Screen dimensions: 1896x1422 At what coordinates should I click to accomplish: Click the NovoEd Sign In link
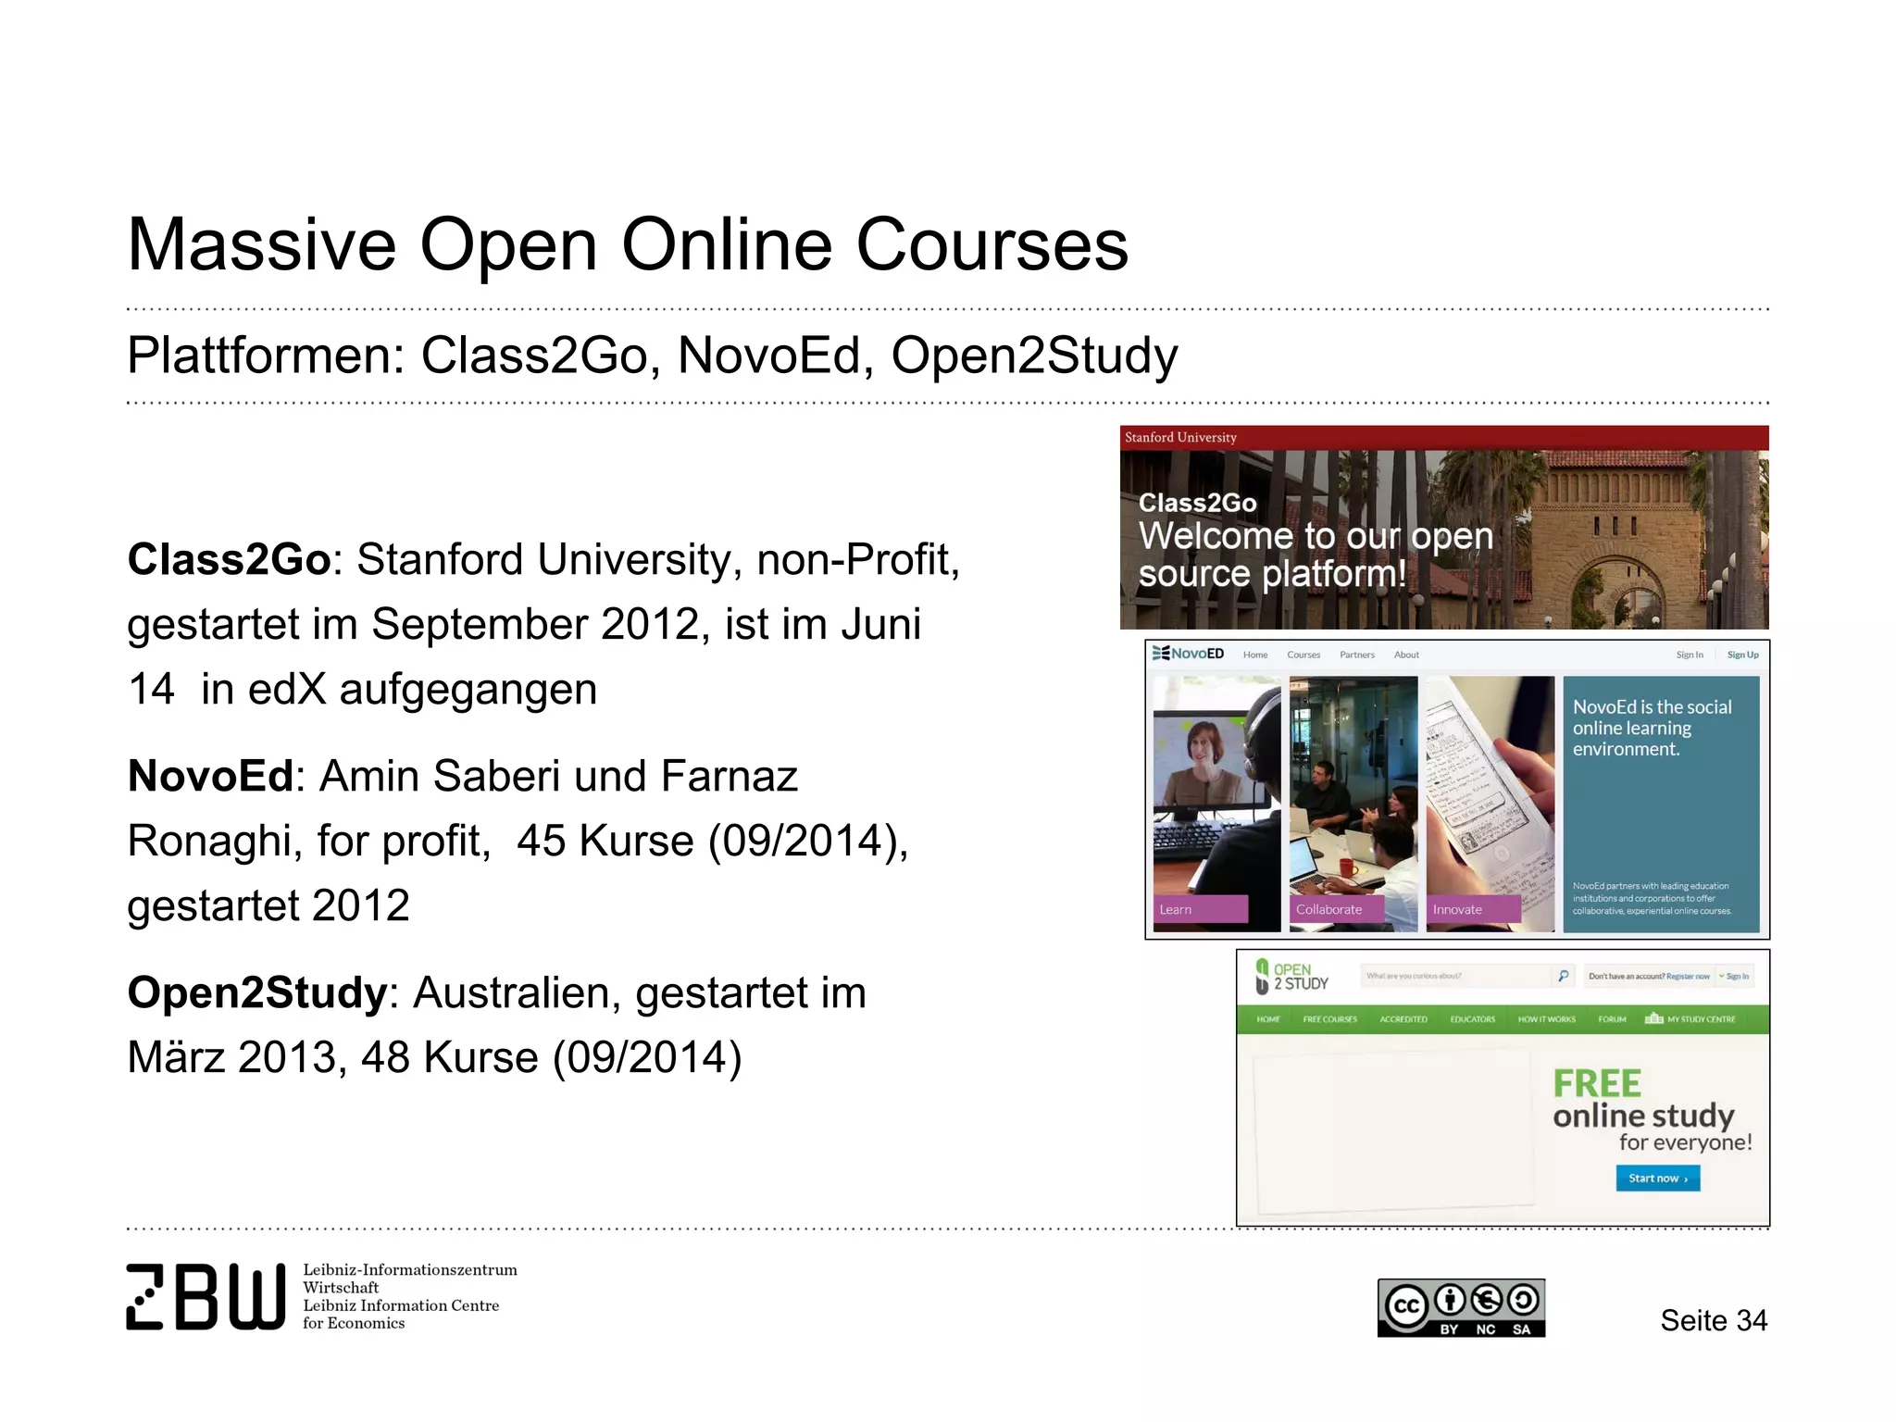[1690, 655]
